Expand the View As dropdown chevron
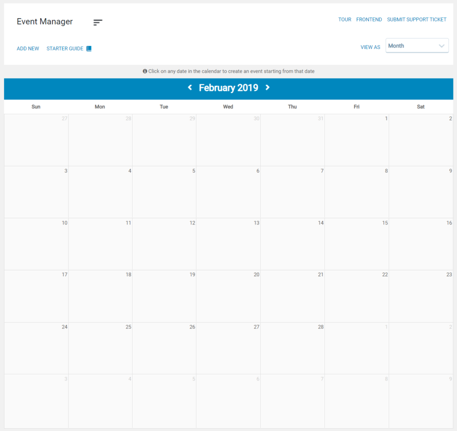This screenshot has width=457, height=431. click(441, 46)
